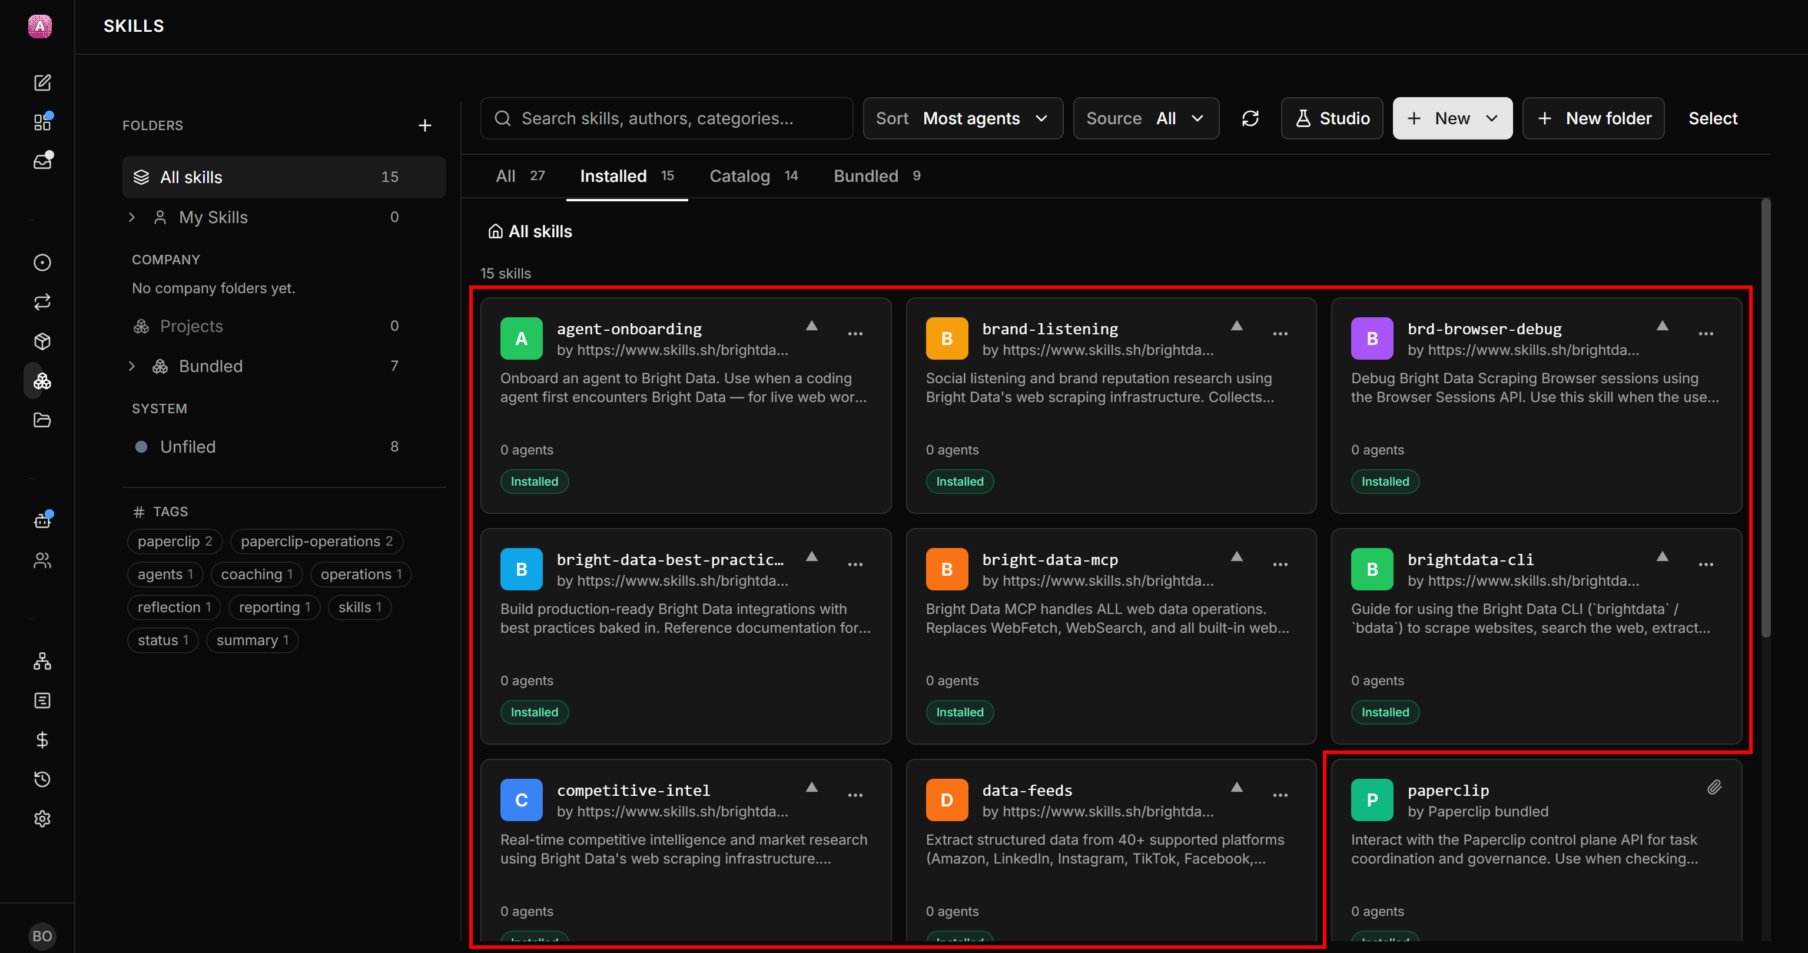1808x953 pixels.
Task: Switch to the Bundled 9 tab
Action: click(x=877, y=176)
